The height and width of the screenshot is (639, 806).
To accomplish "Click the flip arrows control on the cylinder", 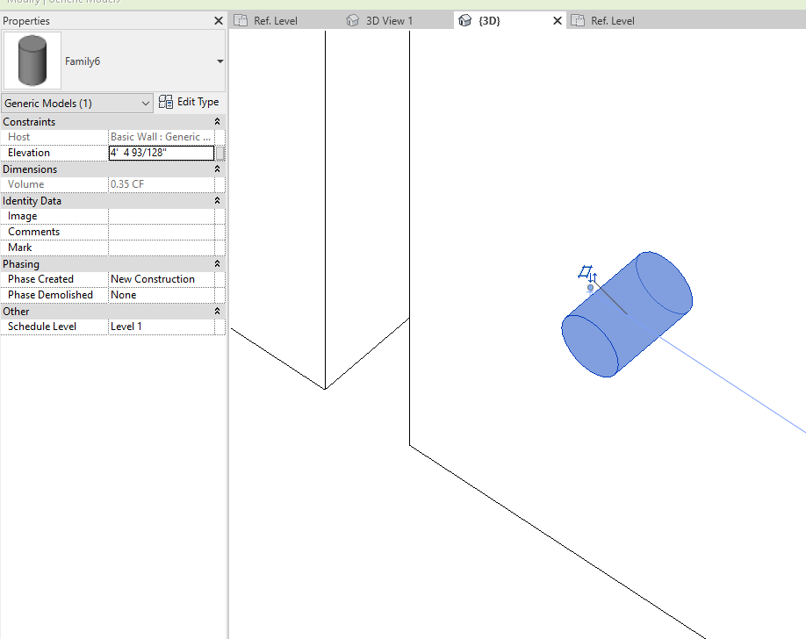I will (x=593, y=276).
